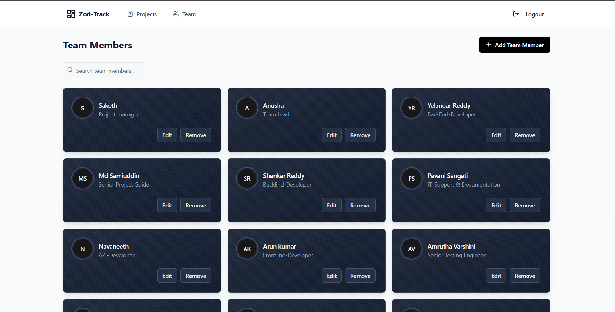Select the Shankar Reddy name text

[x=284, y=176]
